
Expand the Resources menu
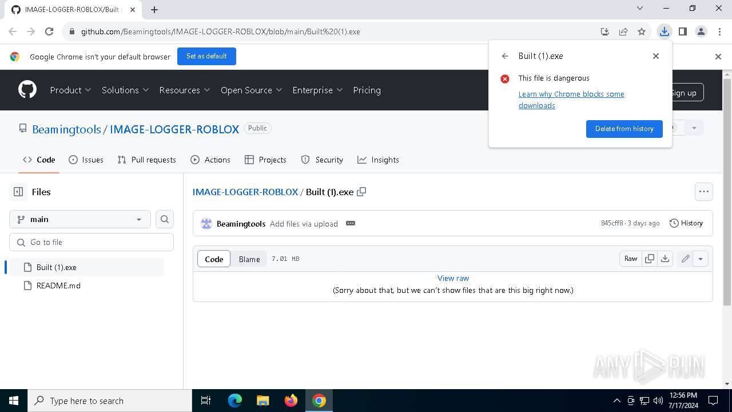point(185,90)
